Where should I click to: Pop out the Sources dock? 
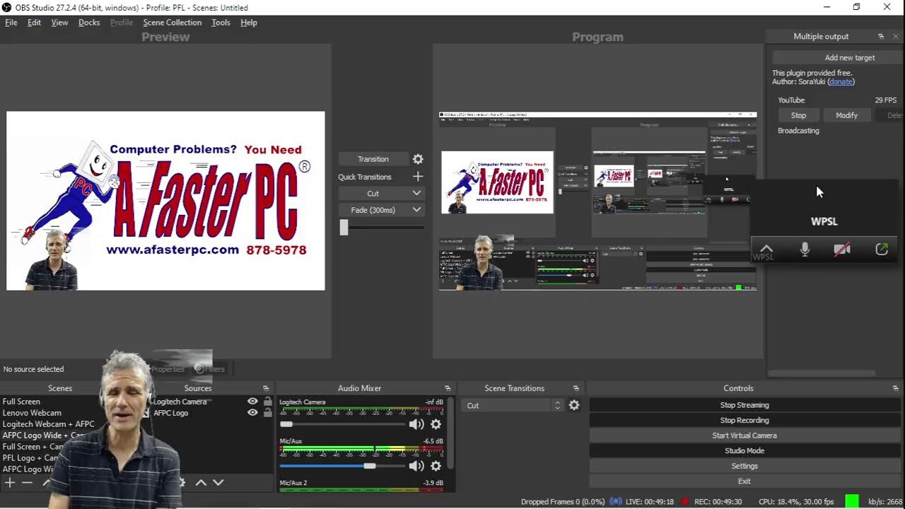coord(266,388)
